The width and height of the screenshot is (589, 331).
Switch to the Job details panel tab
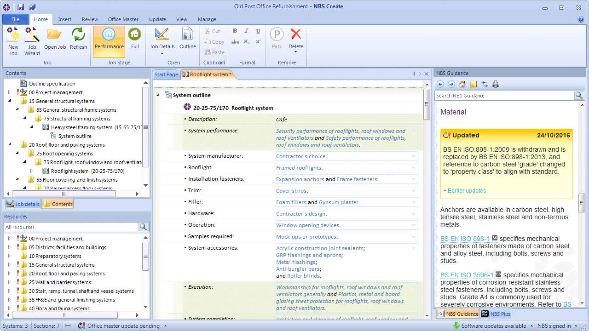[23, 204]
